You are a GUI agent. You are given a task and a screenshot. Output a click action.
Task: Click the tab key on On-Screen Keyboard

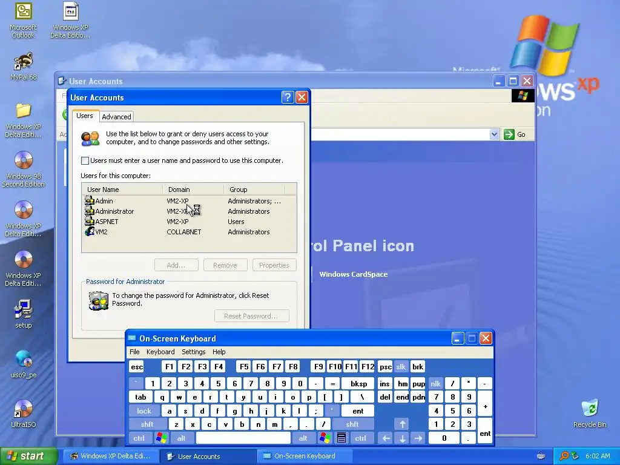[140, 397]
